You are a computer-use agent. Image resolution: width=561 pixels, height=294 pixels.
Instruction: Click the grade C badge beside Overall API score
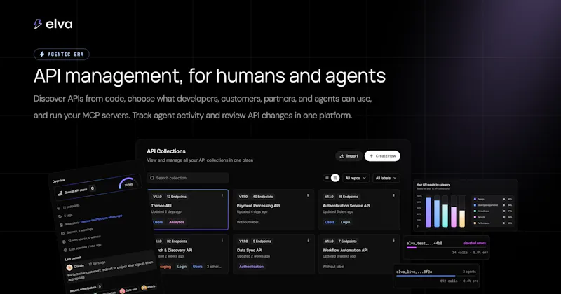pos(93,188)
